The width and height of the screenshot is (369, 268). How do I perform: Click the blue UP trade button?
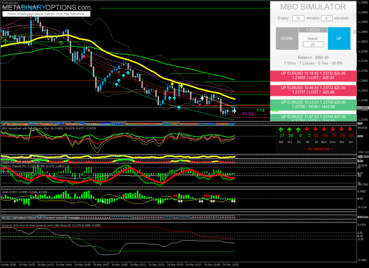pyautogui.click(x=339, y=38)
